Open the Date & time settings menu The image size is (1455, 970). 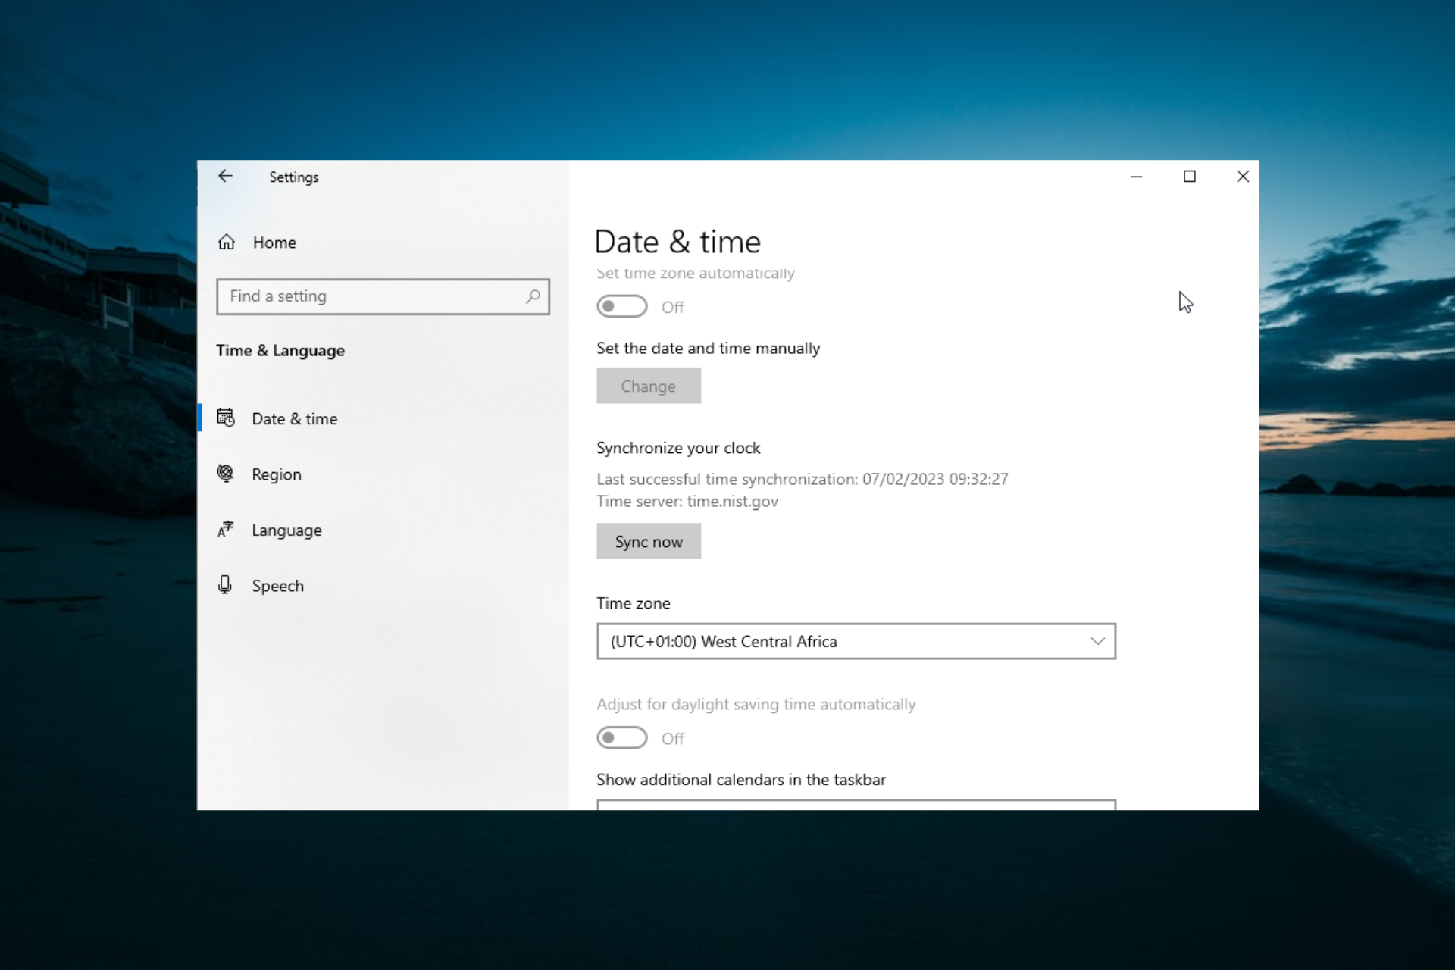coord(295,419)
